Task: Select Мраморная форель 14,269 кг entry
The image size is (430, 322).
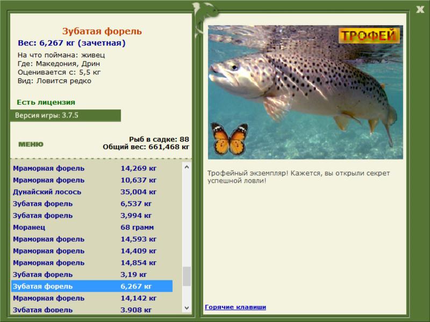Action: pyautogui.click(x=92, y=169)
